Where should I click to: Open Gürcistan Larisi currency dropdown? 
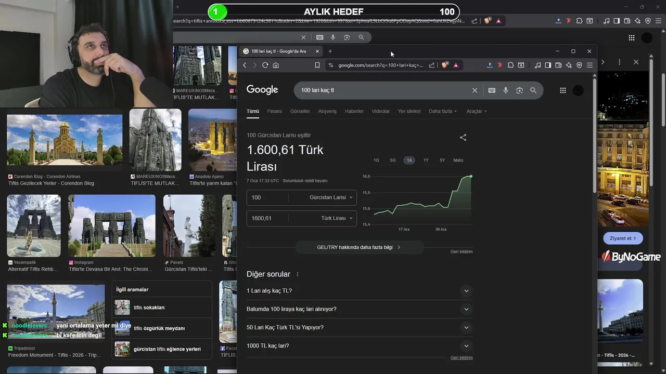tap(331, 197)
